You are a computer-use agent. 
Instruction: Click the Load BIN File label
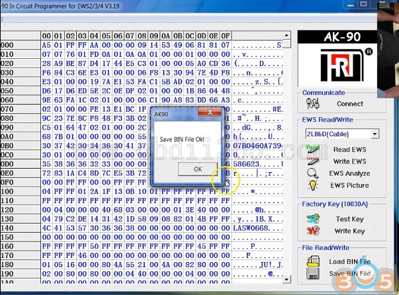pos(350,262)
